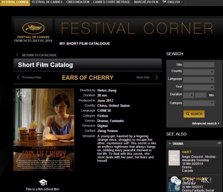Open the HART film title link

(x=187, y=152)
